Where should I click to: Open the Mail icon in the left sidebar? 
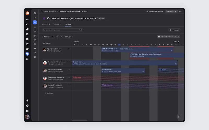tap(27, 19)
